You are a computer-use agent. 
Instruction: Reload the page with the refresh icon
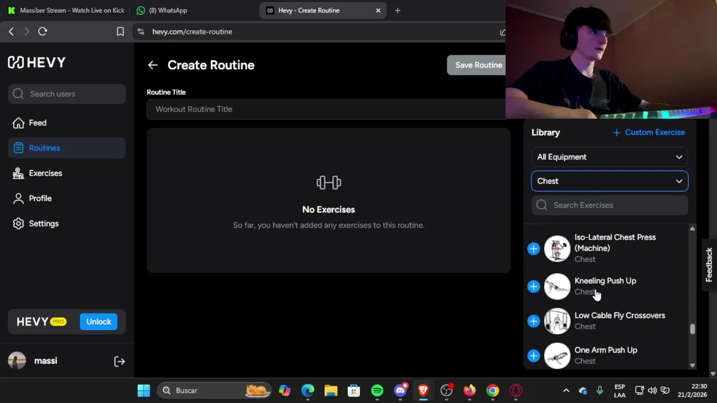43,32
